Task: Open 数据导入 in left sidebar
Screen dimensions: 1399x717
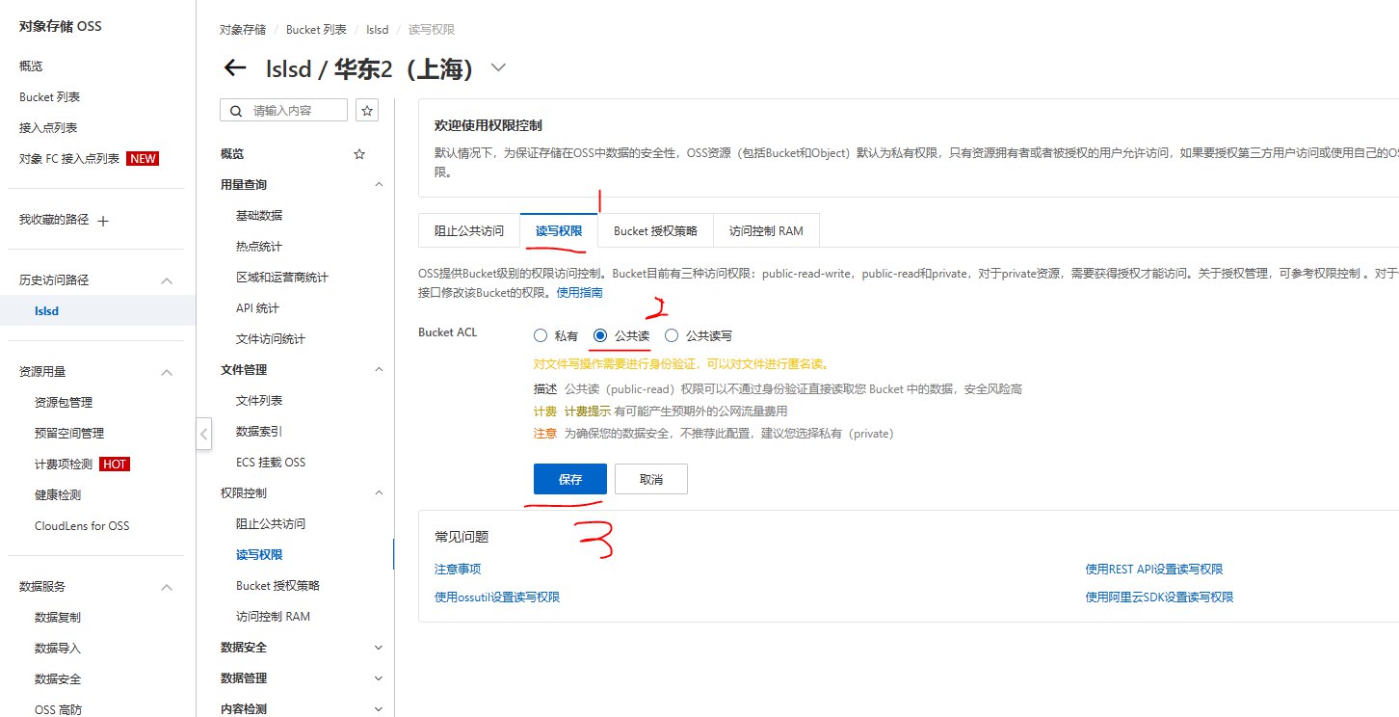Action: (58, 649)
